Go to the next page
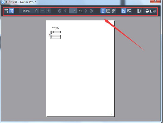The width and height of the screenshot is (163, 123). tap(86, 11)
